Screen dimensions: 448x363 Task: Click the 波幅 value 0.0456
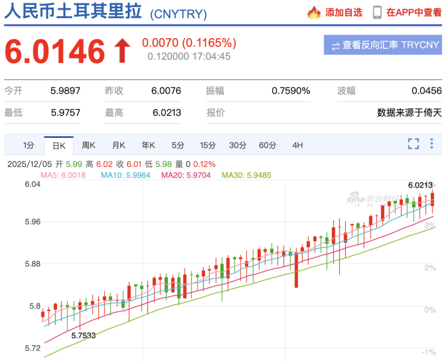coord(426,91)
